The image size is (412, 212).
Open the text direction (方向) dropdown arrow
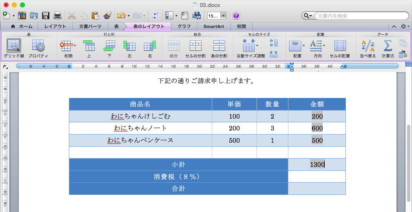point(324,46)
